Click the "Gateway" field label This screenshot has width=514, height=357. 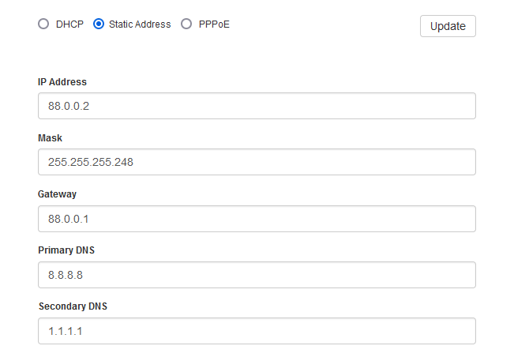pyautogui.click(x=57, y=194)
